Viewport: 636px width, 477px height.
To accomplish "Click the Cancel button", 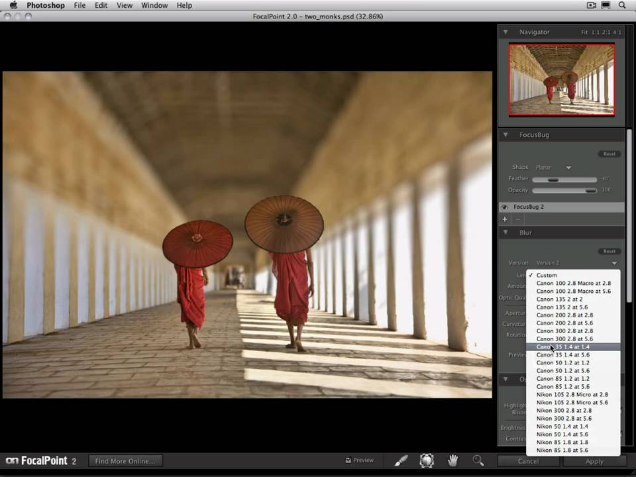I will coord(528,461).
